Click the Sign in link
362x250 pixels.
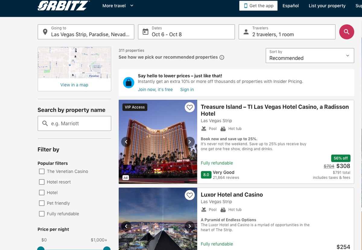click(187, 90)
